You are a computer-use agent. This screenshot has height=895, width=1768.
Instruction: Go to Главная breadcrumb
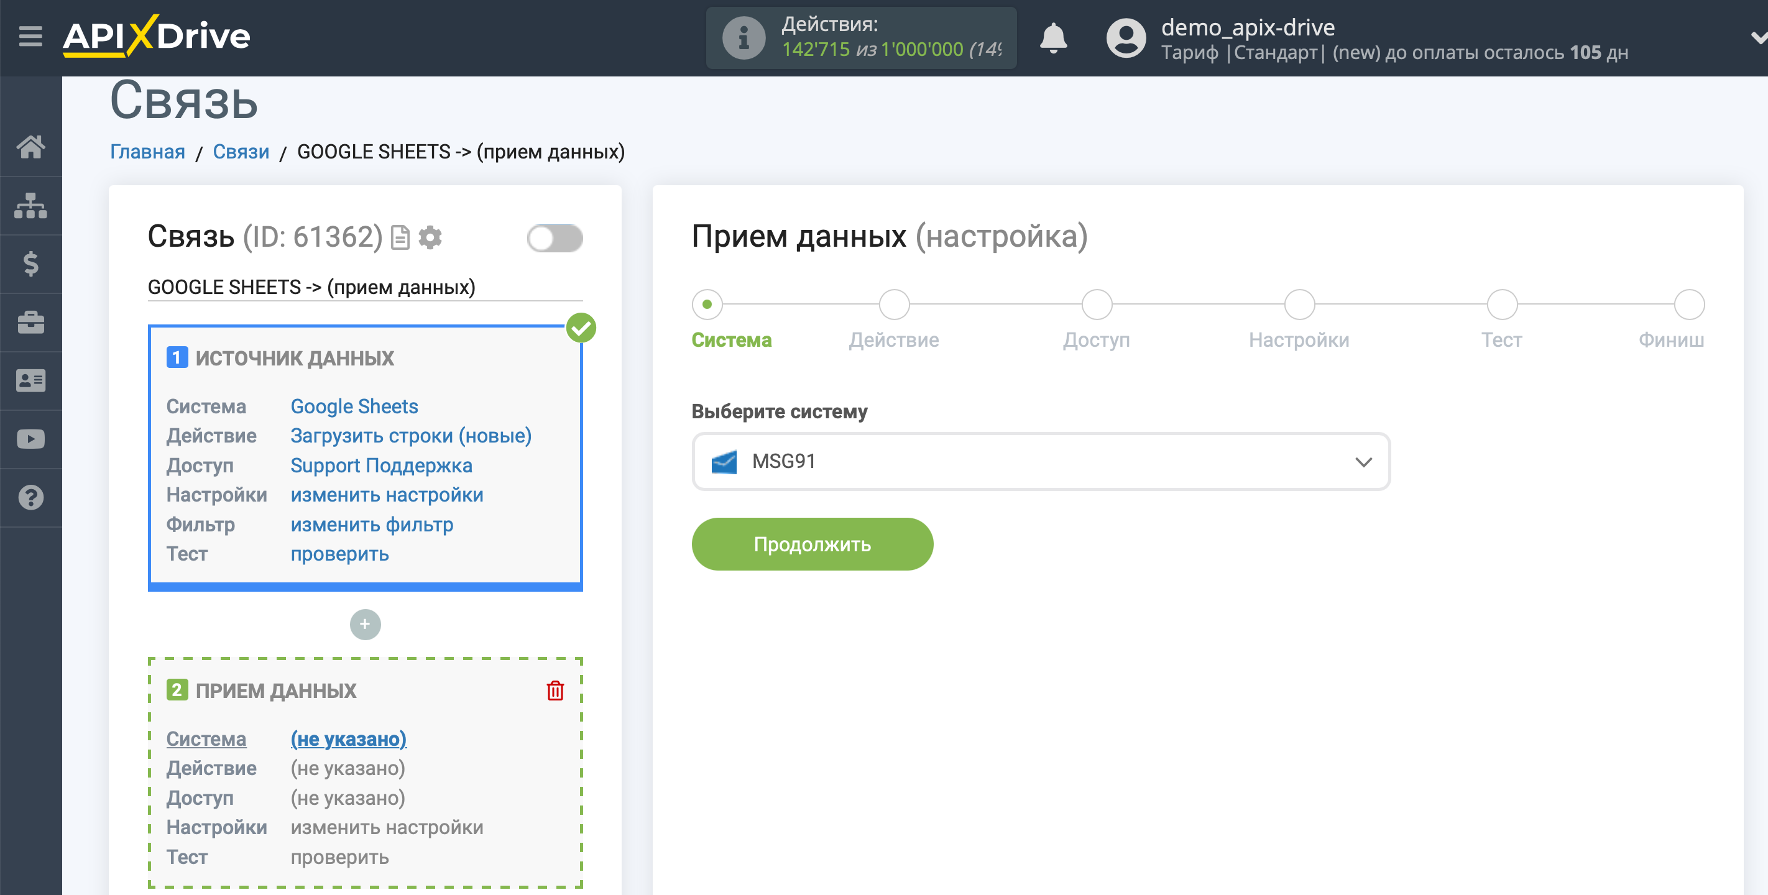[x=147, y=152]
